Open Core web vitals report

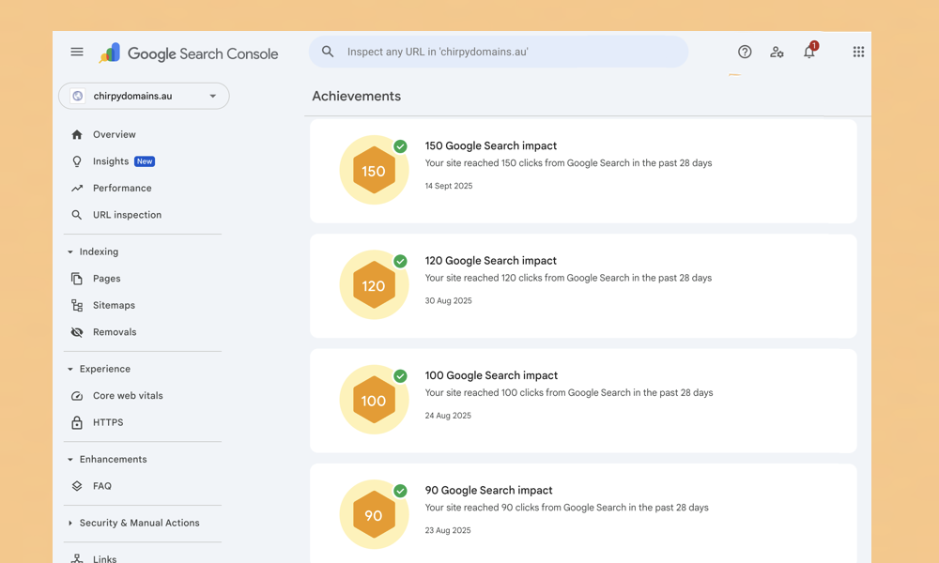pyautogui.click(x=128, y=396)
